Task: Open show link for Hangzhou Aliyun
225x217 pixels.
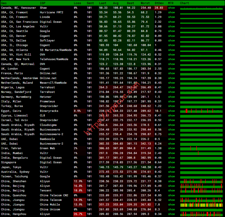Action: [171, 214]
